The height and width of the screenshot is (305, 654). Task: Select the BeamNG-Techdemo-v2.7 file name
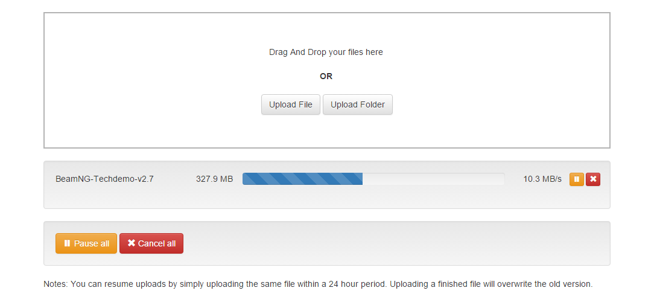coord(104,179)
